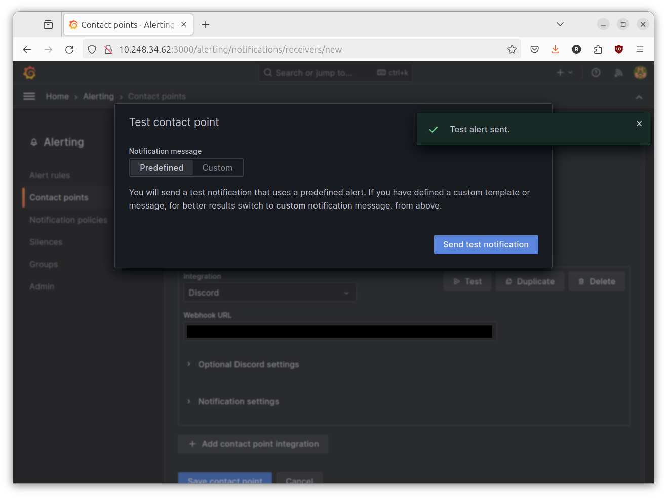
Task: Go forward in browser history
Action: click(48, 49)
